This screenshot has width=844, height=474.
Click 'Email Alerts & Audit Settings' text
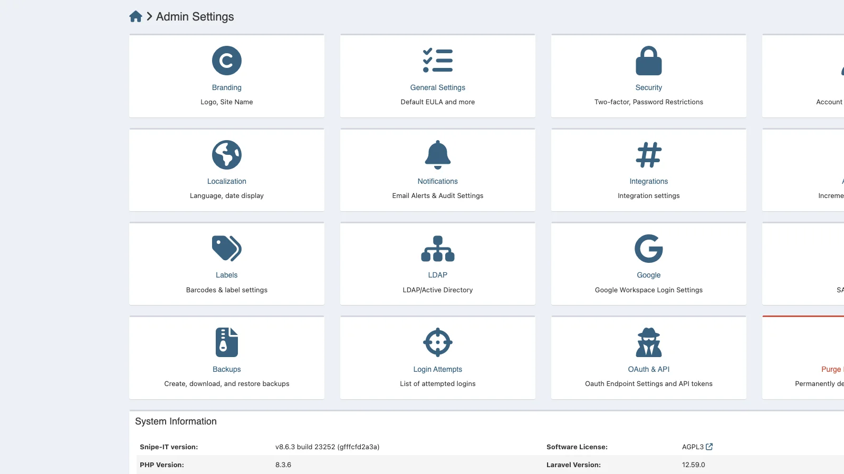[438, 196]
